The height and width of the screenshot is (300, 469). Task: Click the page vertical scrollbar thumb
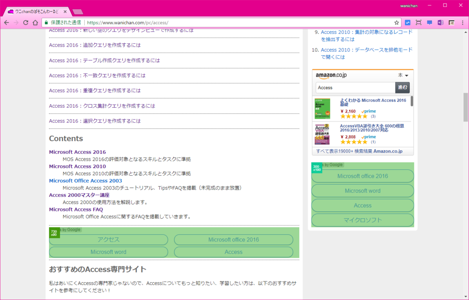click(x=466, y=107)
